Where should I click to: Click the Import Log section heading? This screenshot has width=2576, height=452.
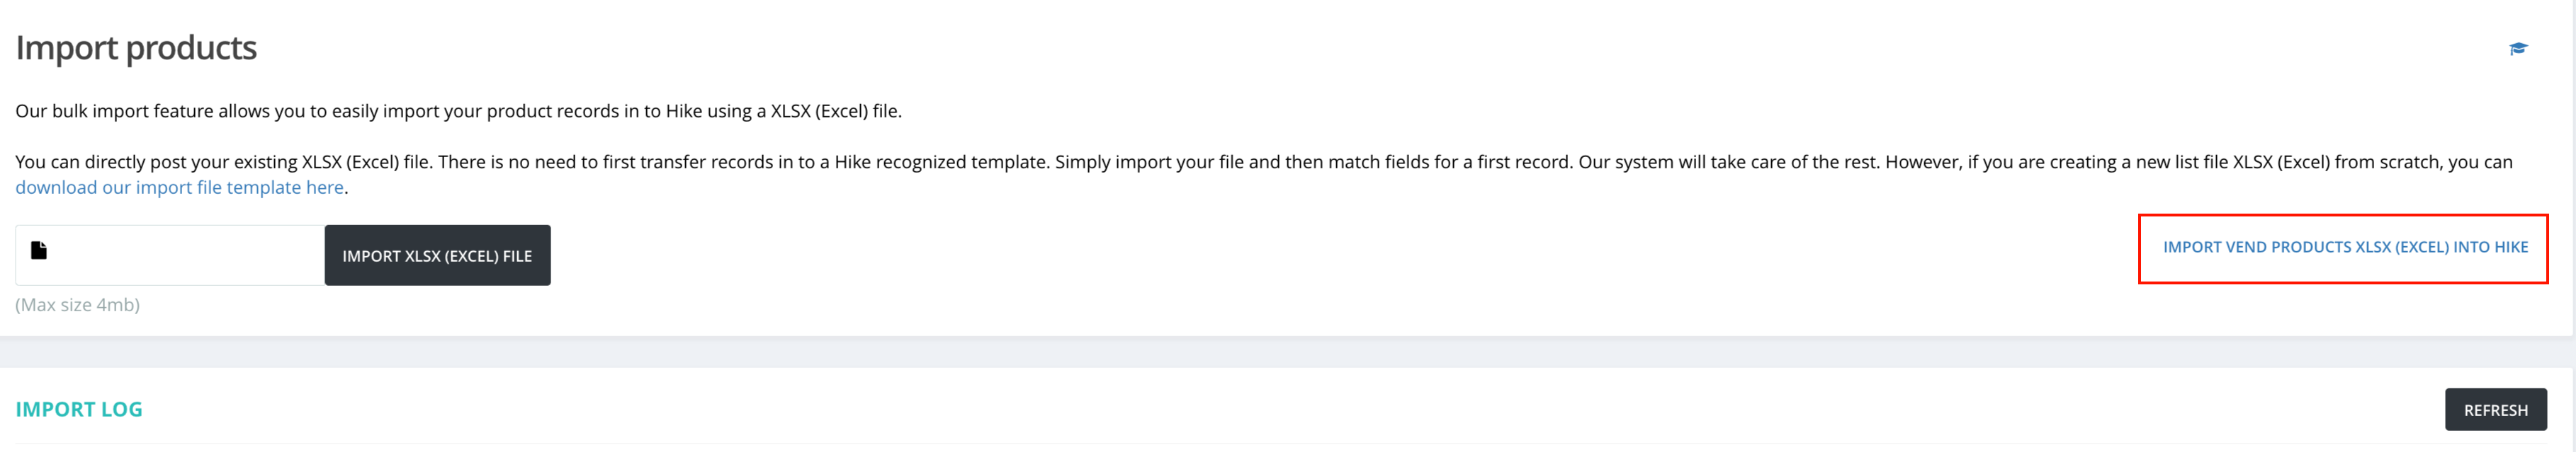coord(79,409)
